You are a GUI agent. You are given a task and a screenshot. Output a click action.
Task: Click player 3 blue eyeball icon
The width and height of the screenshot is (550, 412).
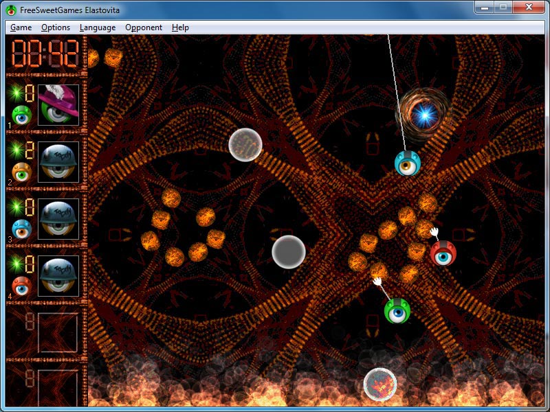22,229
